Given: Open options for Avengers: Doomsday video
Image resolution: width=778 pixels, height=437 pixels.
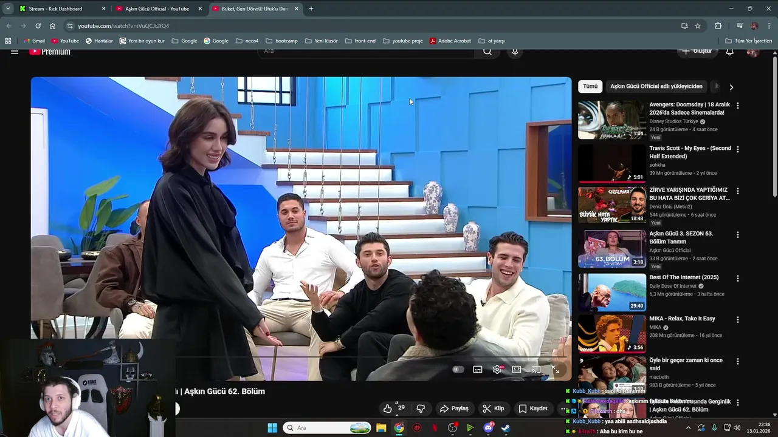Looking at the screenshot, I should pyautogui.click(x=738, y=106).
